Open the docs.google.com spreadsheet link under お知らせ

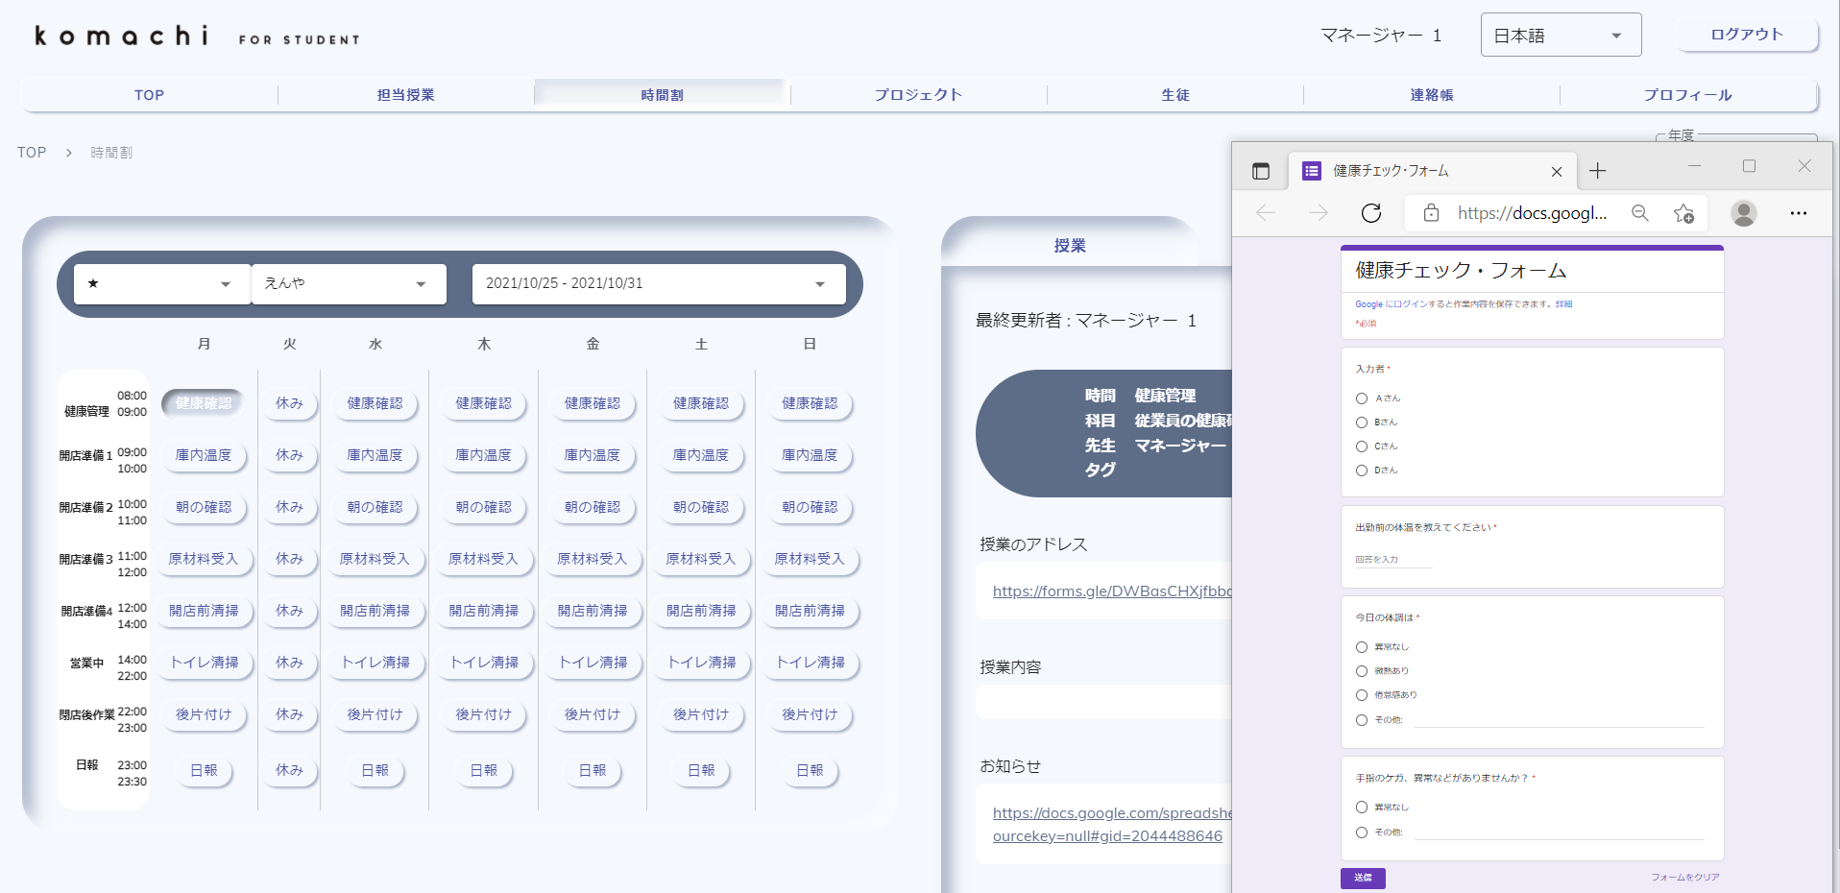1112,825
